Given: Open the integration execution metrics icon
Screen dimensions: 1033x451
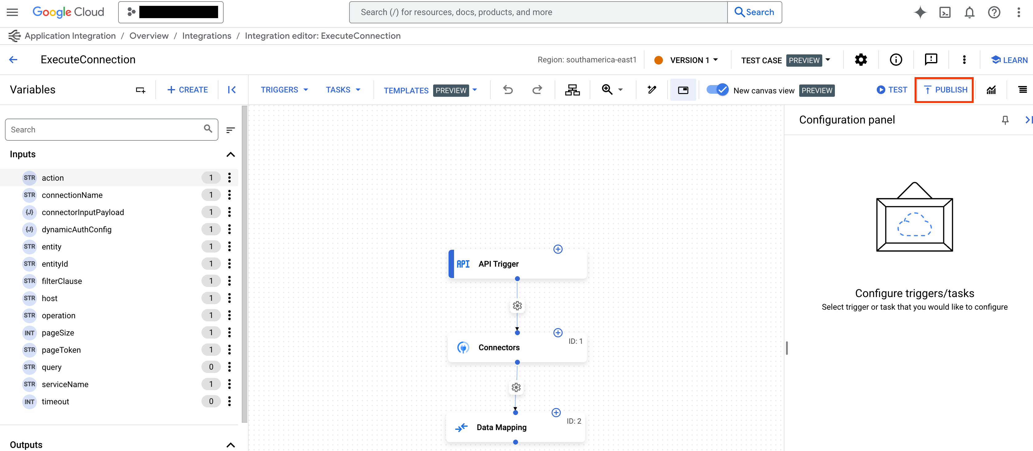Looking at the screenshot, I should pos(991,90).
